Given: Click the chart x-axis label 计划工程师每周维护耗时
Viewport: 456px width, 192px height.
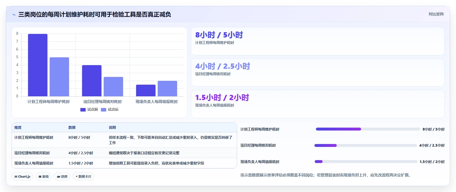Looking at the screenshot, I should pos(48,102).
